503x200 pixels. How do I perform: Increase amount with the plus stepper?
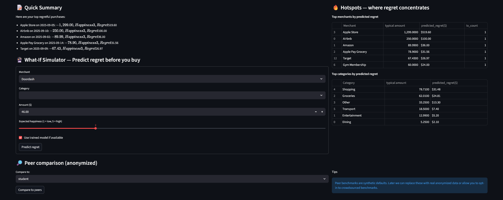tap(322, 112)
